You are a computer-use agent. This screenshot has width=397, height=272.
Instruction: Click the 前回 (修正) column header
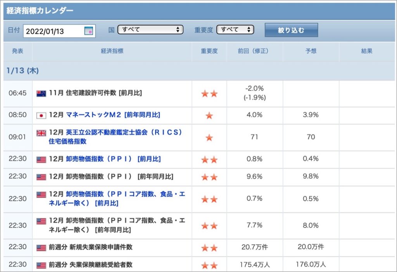(x=254, y=51)
